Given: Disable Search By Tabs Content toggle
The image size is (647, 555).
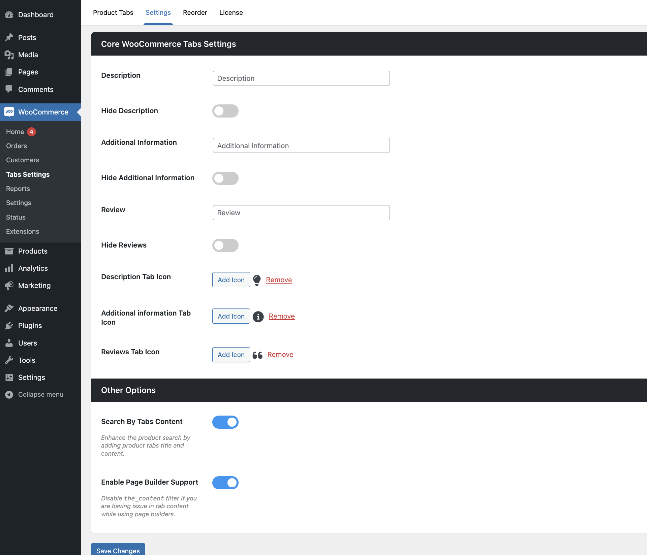Looking at the screenshot, I should click(x=225, y=422).
